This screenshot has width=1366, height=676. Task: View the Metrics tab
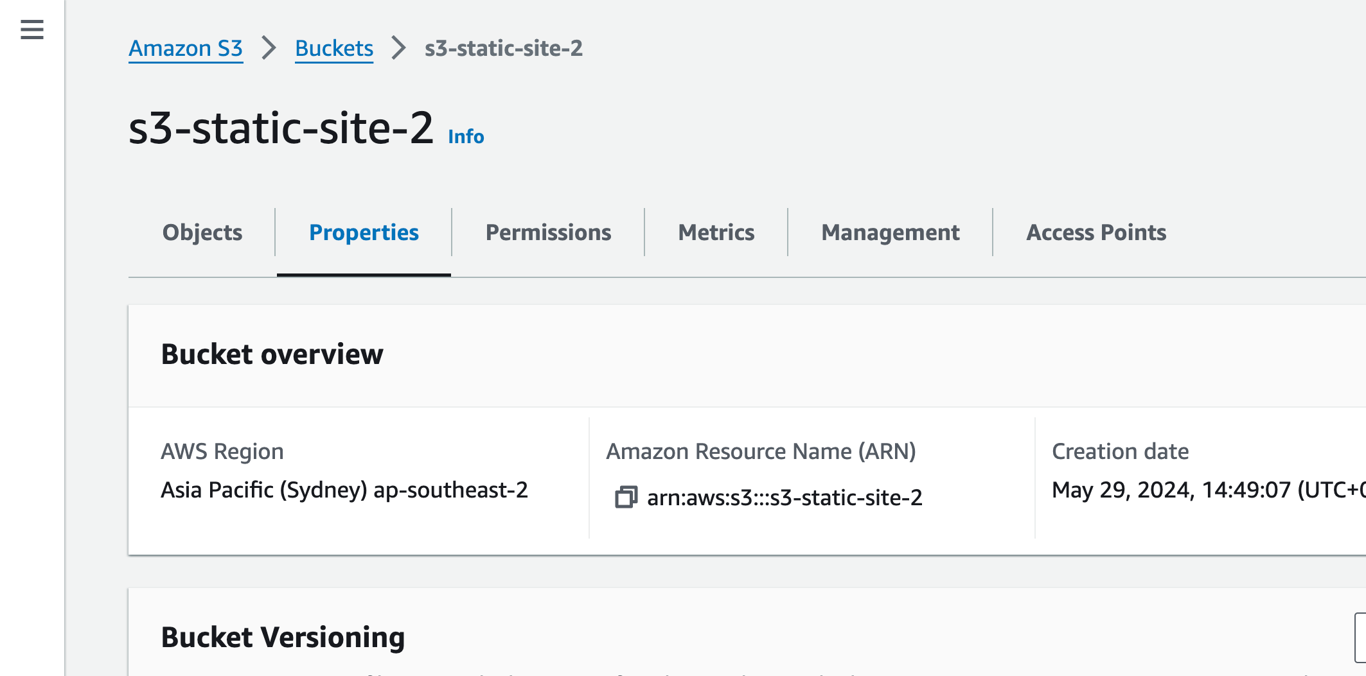coord(716,232)
